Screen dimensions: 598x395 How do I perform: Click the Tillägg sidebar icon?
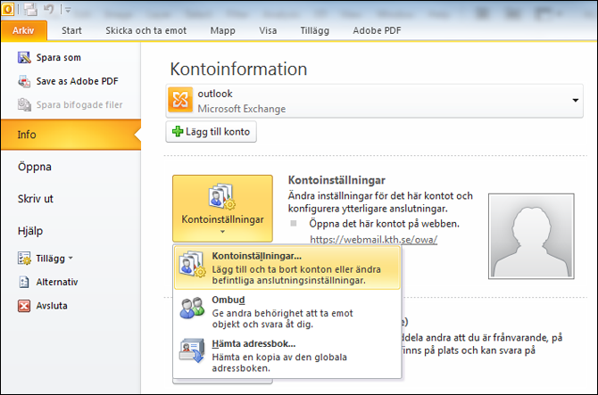point(24,259)
